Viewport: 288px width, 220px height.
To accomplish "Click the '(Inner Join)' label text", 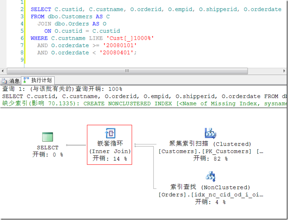I will coord(110,151).
